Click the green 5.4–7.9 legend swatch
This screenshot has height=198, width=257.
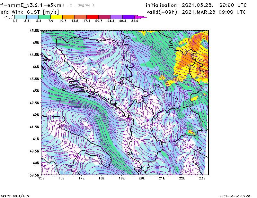[x=44, y=17]
